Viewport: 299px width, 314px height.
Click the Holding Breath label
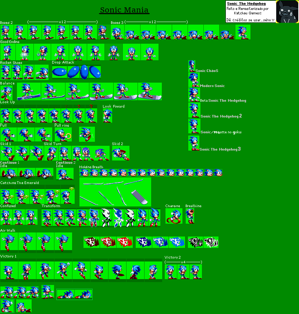[x=91, y=167]
